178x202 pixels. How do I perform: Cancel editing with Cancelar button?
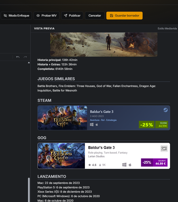point(95,15)
